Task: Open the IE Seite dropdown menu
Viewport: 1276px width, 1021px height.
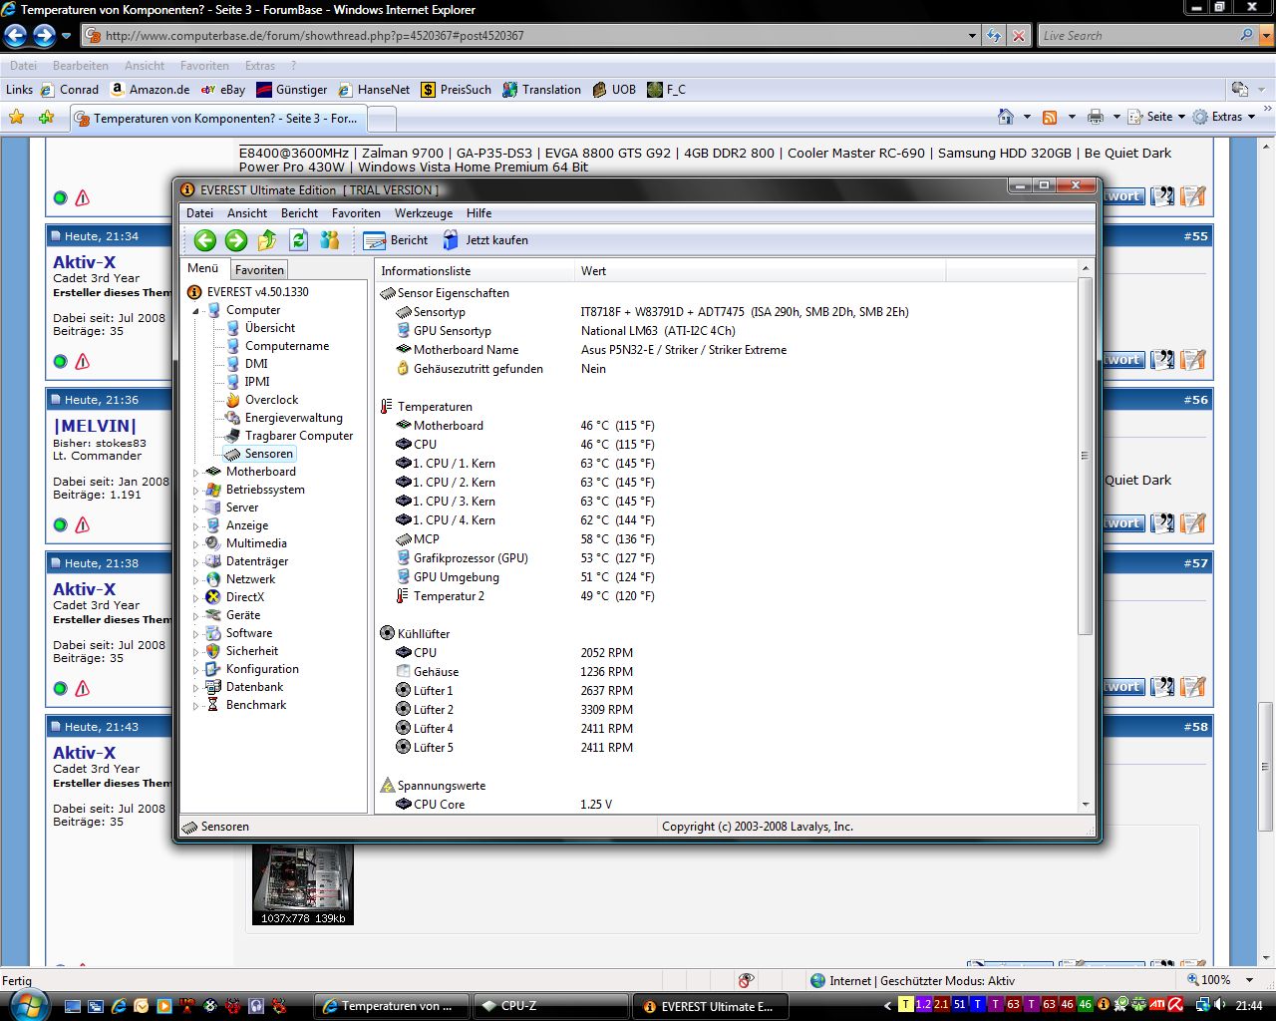Action: 1157,117
